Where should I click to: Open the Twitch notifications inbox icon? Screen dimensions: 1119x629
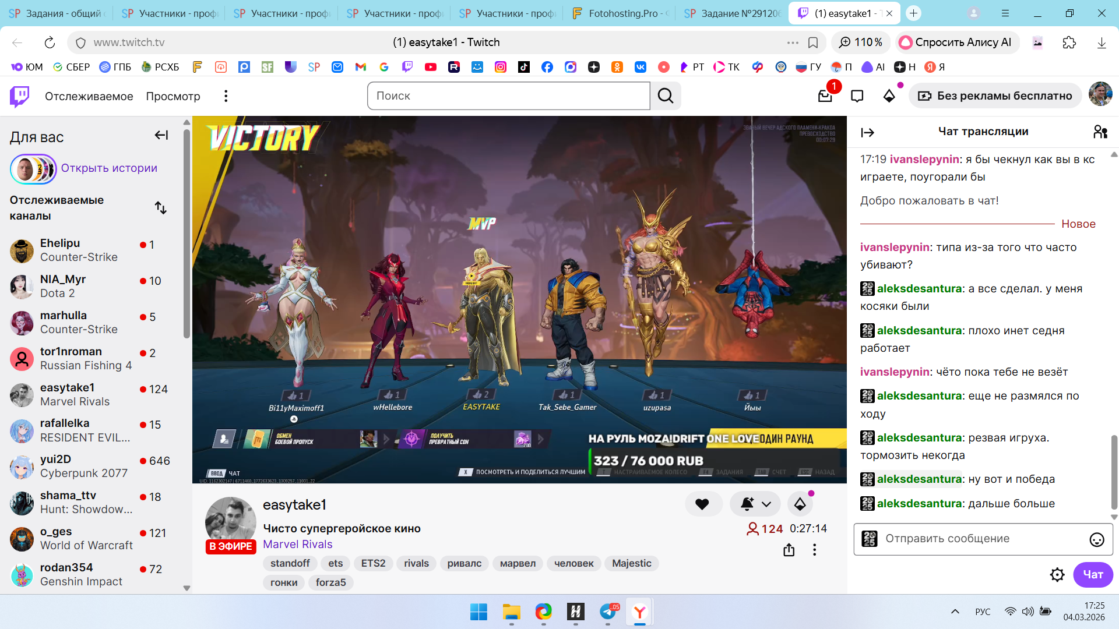pyautogui.click(x=825, y=96)
